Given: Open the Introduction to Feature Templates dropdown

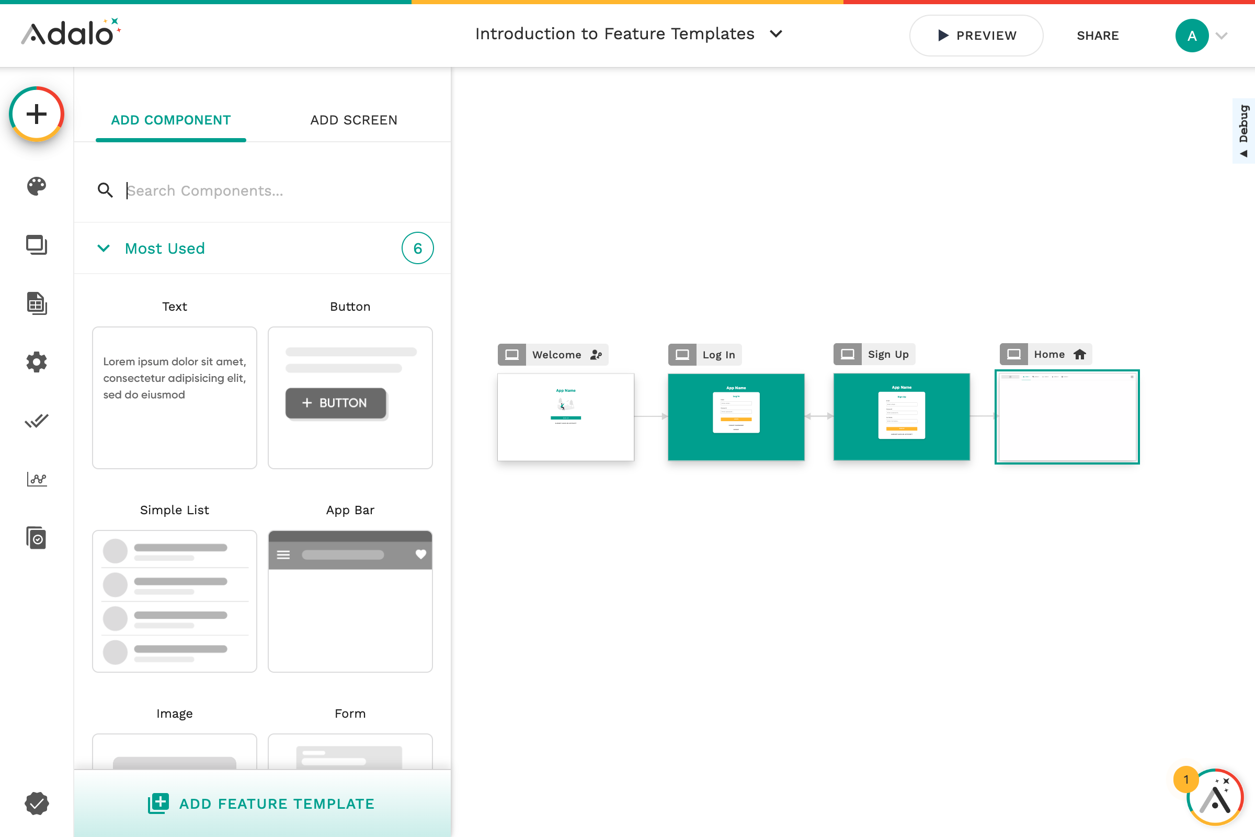Looking at the screenshot, I should coord(777,33).
